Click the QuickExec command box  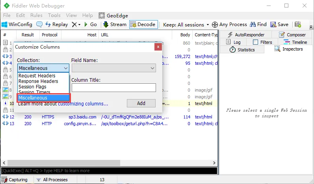[x=109, y=171]
